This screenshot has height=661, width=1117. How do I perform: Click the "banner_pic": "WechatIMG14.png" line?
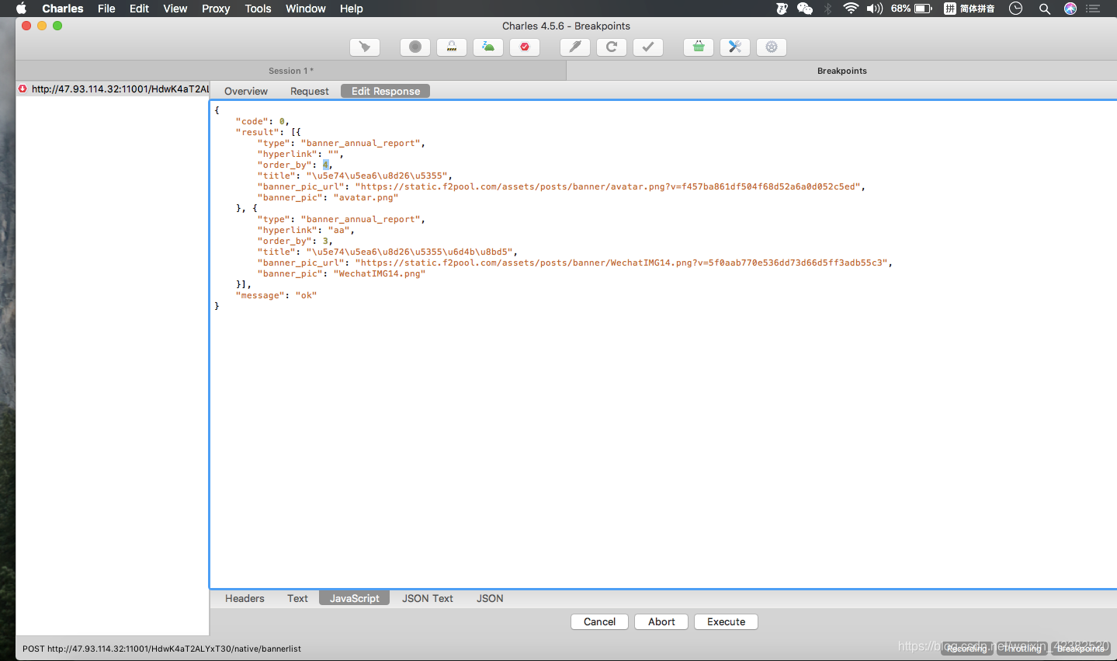[342, 273]
